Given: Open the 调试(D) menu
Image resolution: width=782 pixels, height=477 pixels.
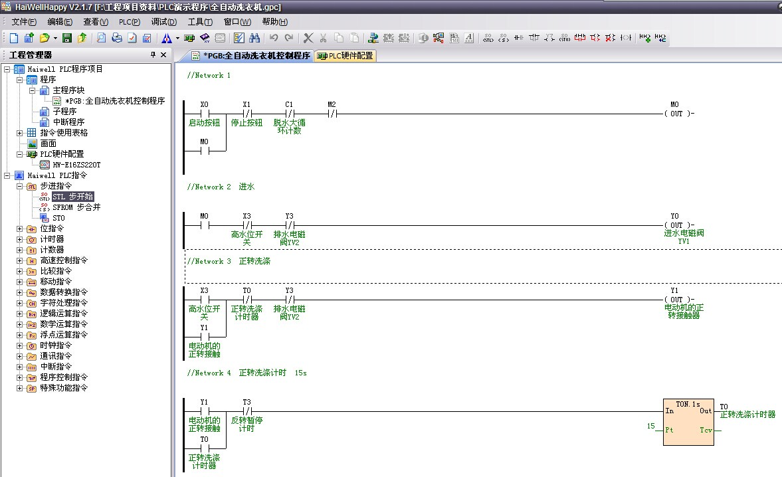Looking at the screenshot, I should [x=163, y=22].
